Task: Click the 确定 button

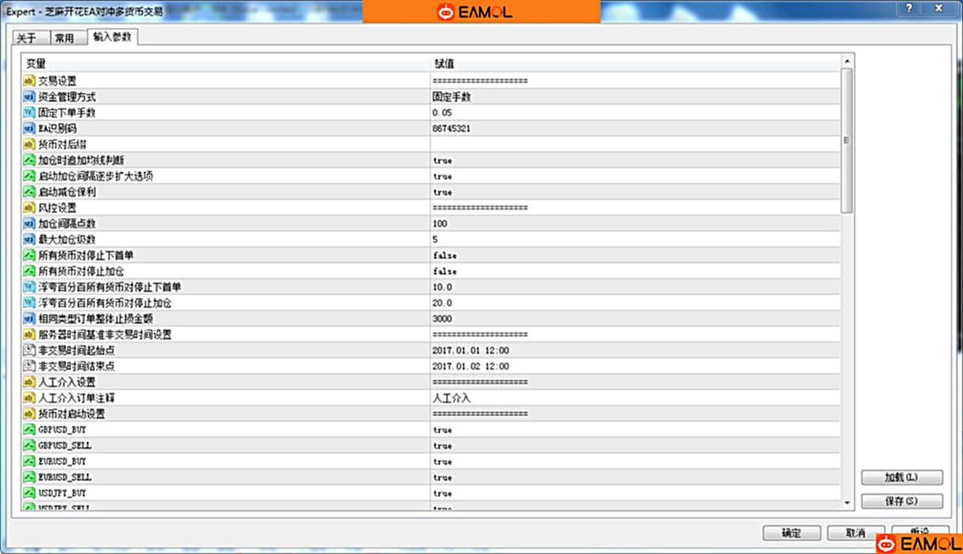Action: (791, 533)
